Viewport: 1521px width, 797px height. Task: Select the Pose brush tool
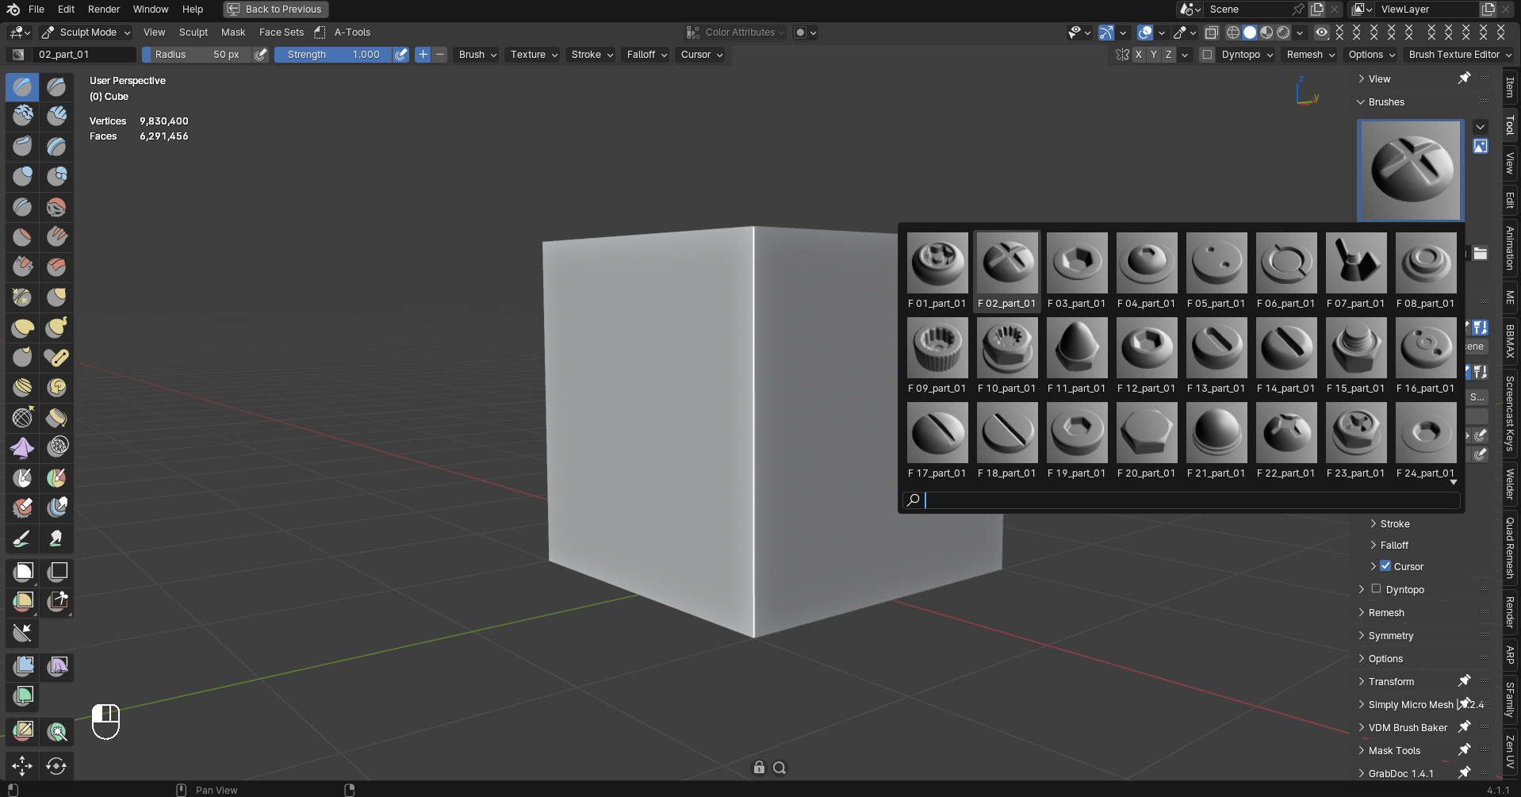pos(56,357)
